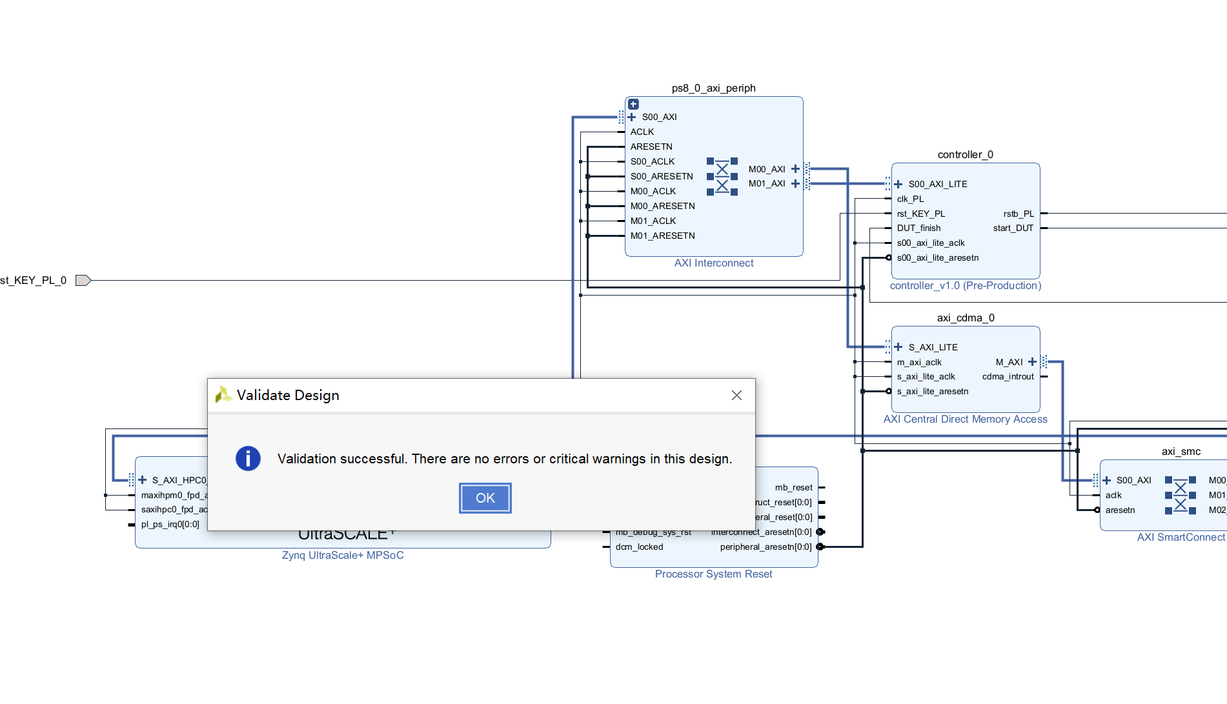Click the AXI SmartConnect label

click(1181, 537)
